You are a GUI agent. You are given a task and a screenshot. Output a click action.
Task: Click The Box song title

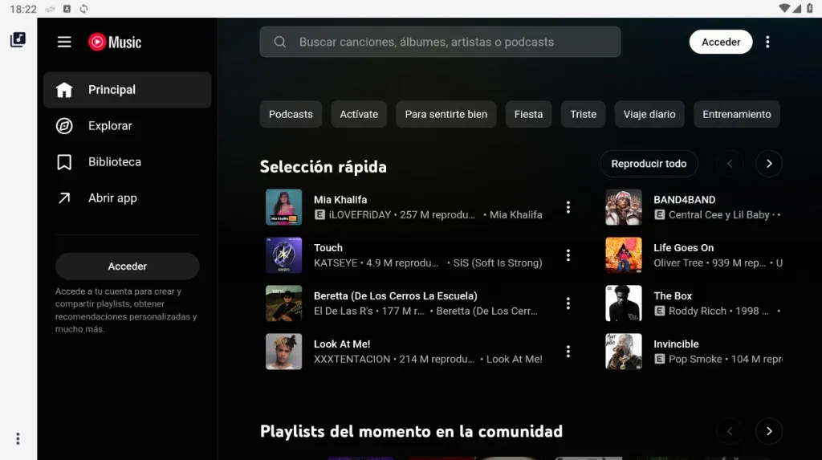pyautogui.click(x=673, y=296)
